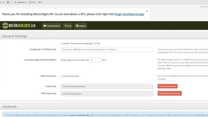Dismiss the Masterdigm API notice
The width and height of the screenshot is (208, 117).
coord(147,11)
